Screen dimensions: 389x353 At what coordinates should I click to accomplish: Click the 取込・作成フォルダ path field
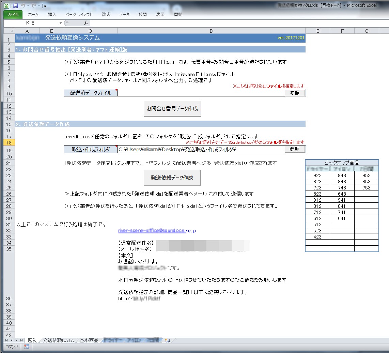pyautogui.click(x=201, y=149)
